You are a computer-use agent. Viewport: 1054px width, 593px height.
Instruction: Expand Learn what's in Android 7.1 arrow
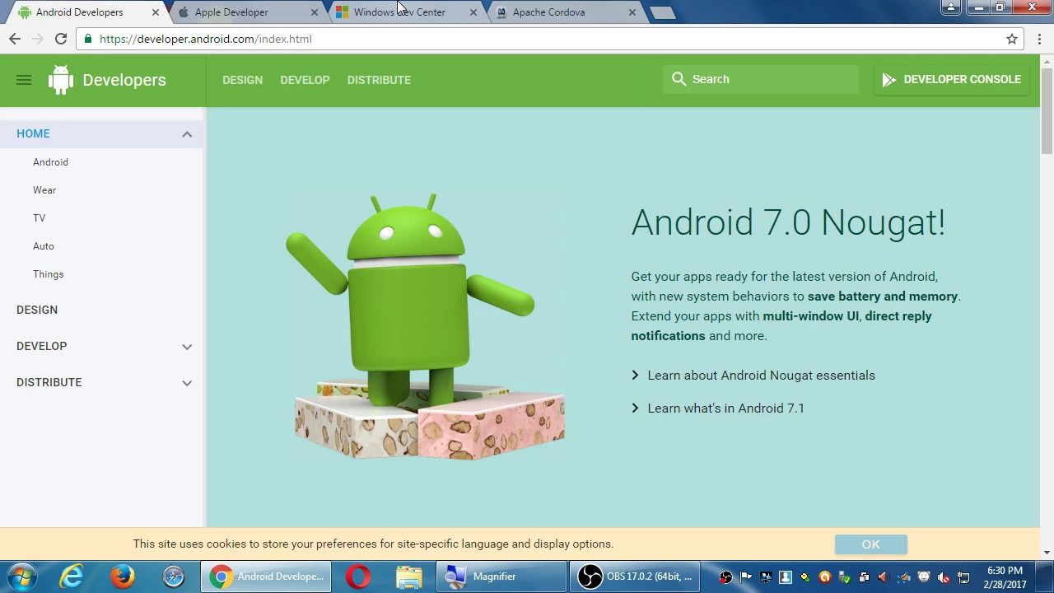pos(635,409)
